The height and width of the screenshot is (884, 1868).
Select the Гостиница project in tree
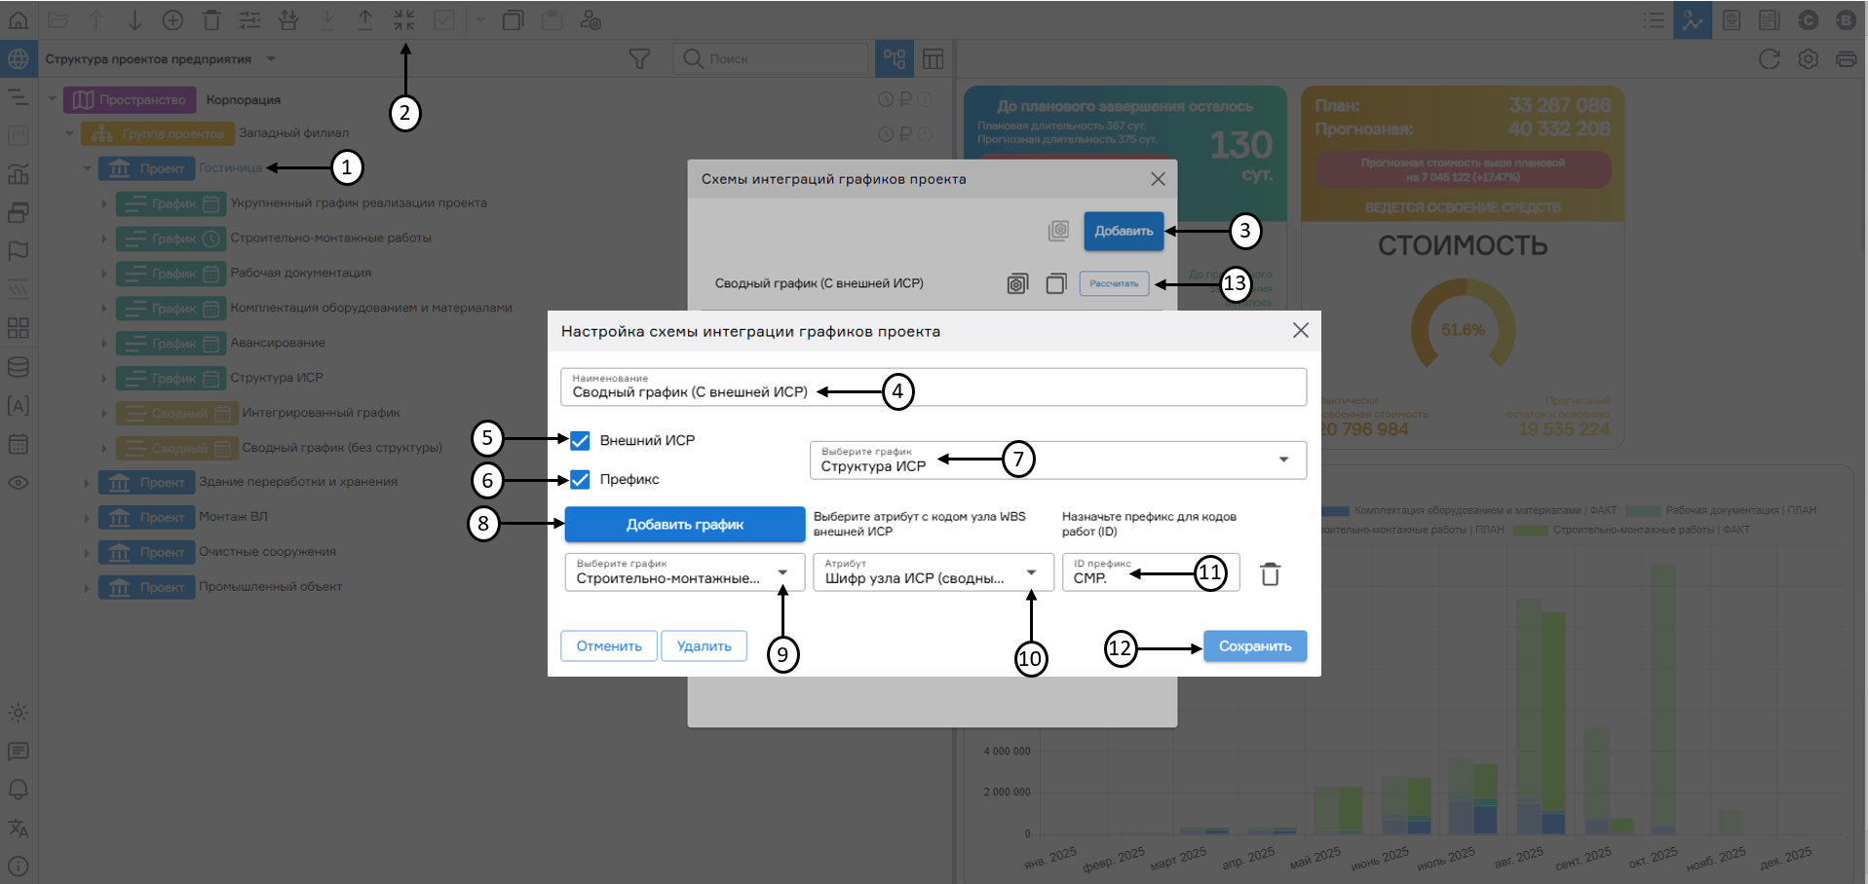[x=230, y=168]
